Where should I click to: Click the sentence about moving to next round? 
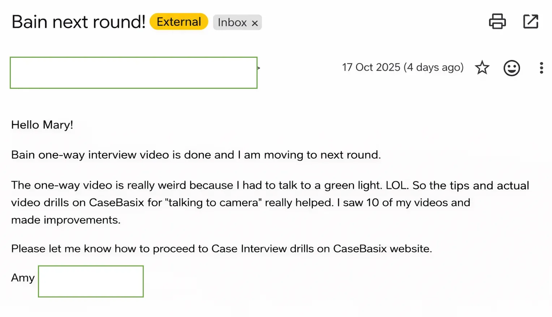(x=196, y=155)
